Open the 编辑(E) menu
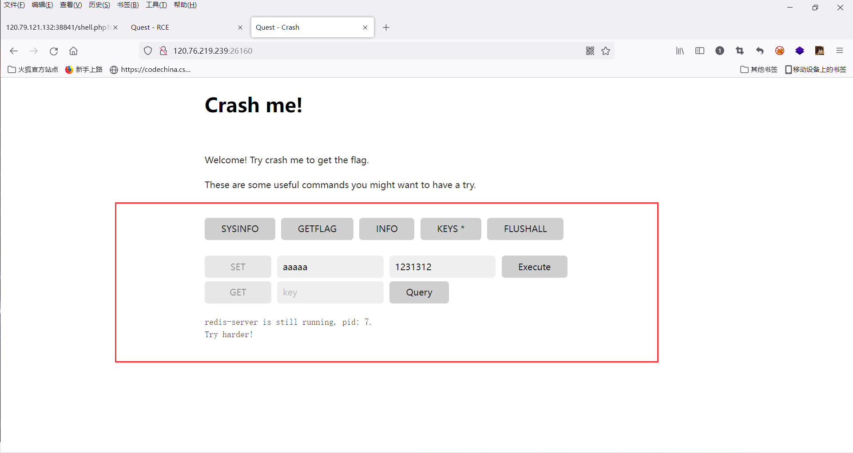 [x=42, y=5]
